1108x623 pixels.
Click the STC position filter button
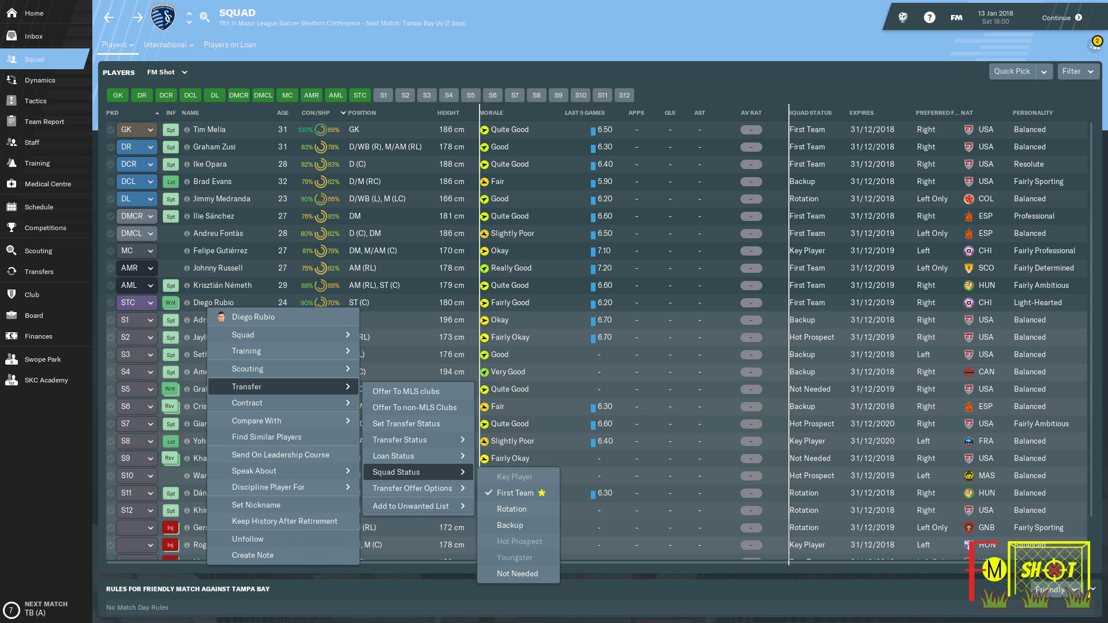tap(360, 95)
